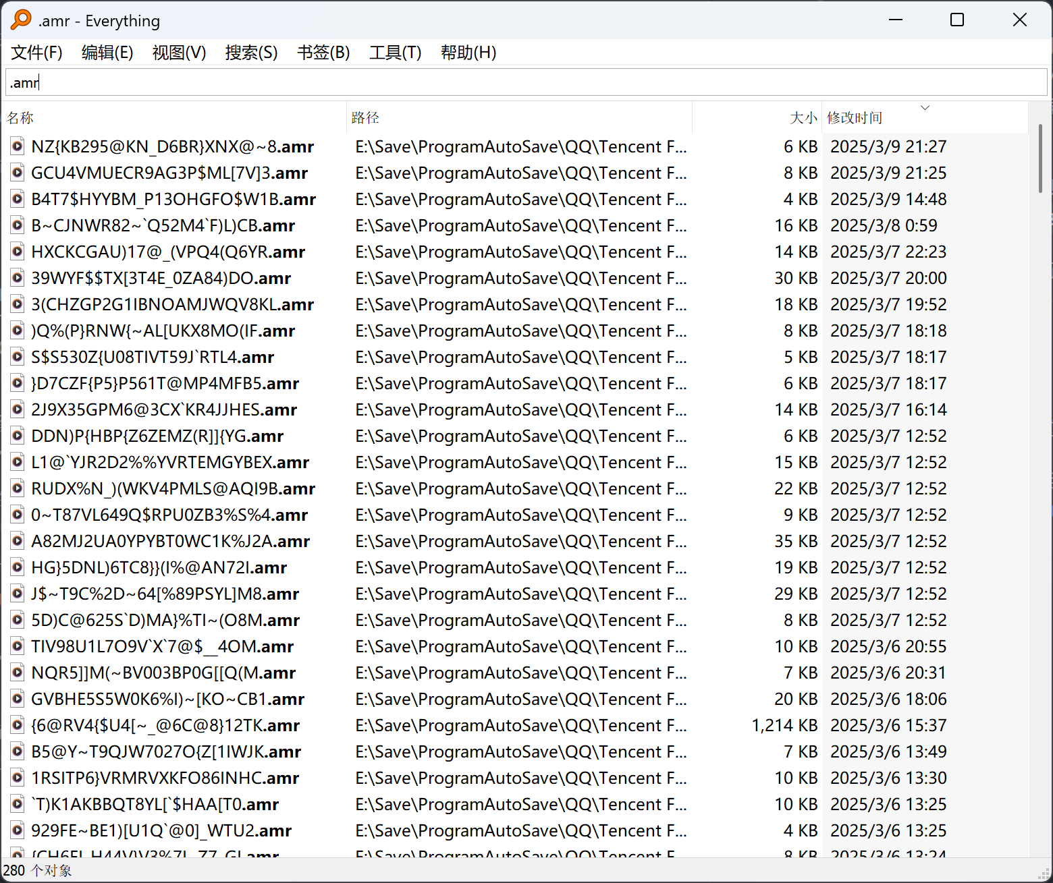1053x883 pixels.
Task: Click the .amr search input box
Action: (x=526, y=82)
